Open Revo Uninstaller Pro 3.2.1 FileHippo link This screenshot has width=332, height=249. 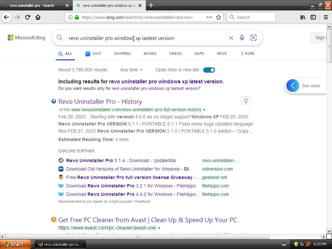[131, 186]
